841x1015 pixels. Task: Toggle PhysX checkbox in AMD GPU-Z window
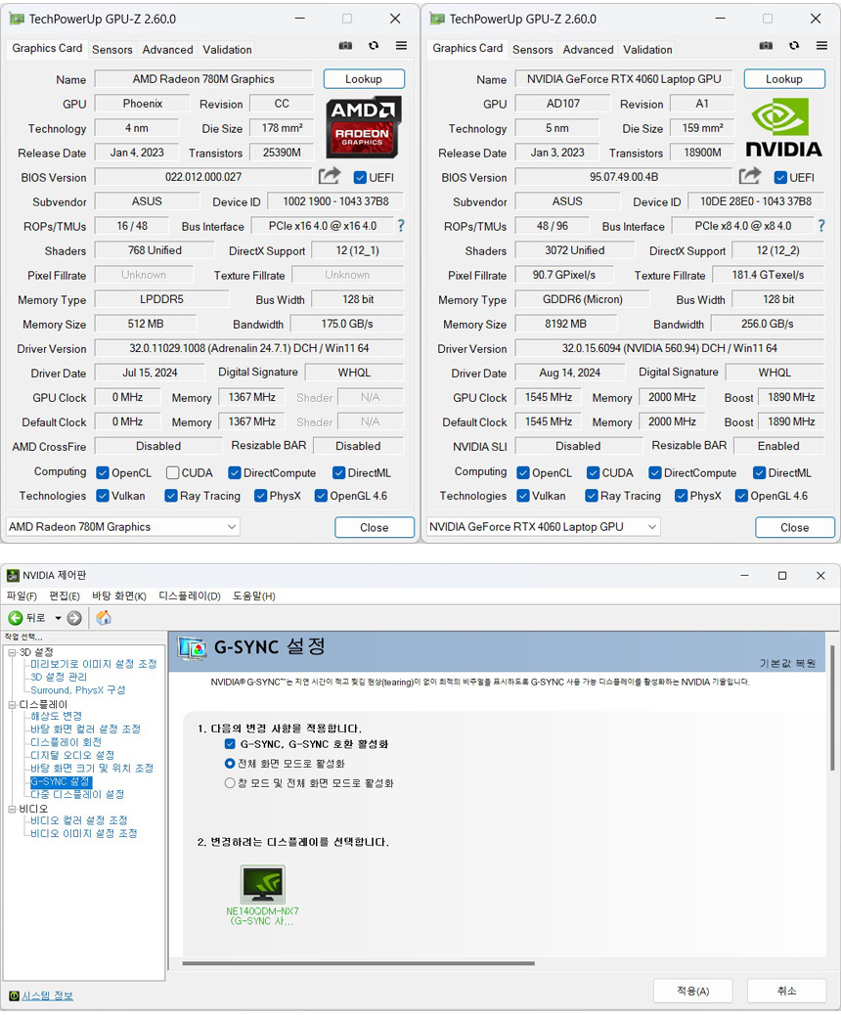tap(260, 496)
